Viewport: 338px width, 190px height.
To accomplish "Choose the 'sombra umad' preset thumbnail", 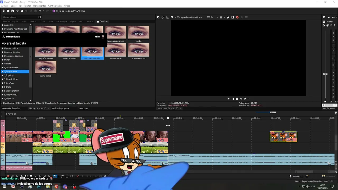I will point(115,51).
